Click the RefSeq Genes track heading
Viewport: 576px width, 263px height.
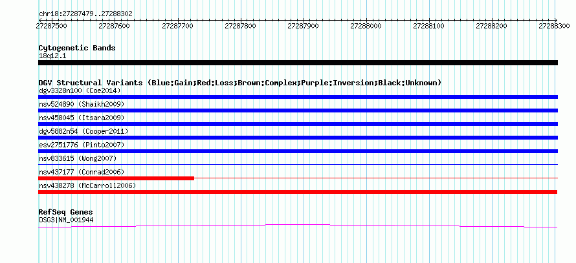(x=65, y=212)
